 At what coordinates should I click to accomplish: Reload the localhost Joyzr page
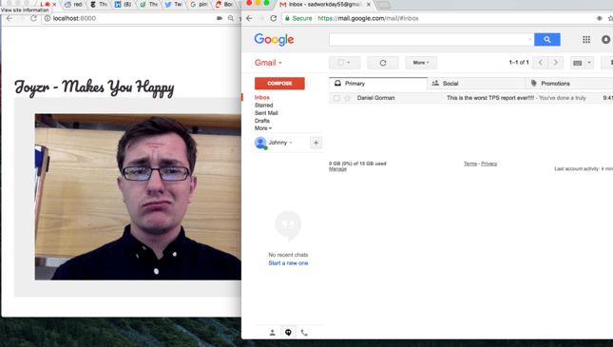coord(33,18)
